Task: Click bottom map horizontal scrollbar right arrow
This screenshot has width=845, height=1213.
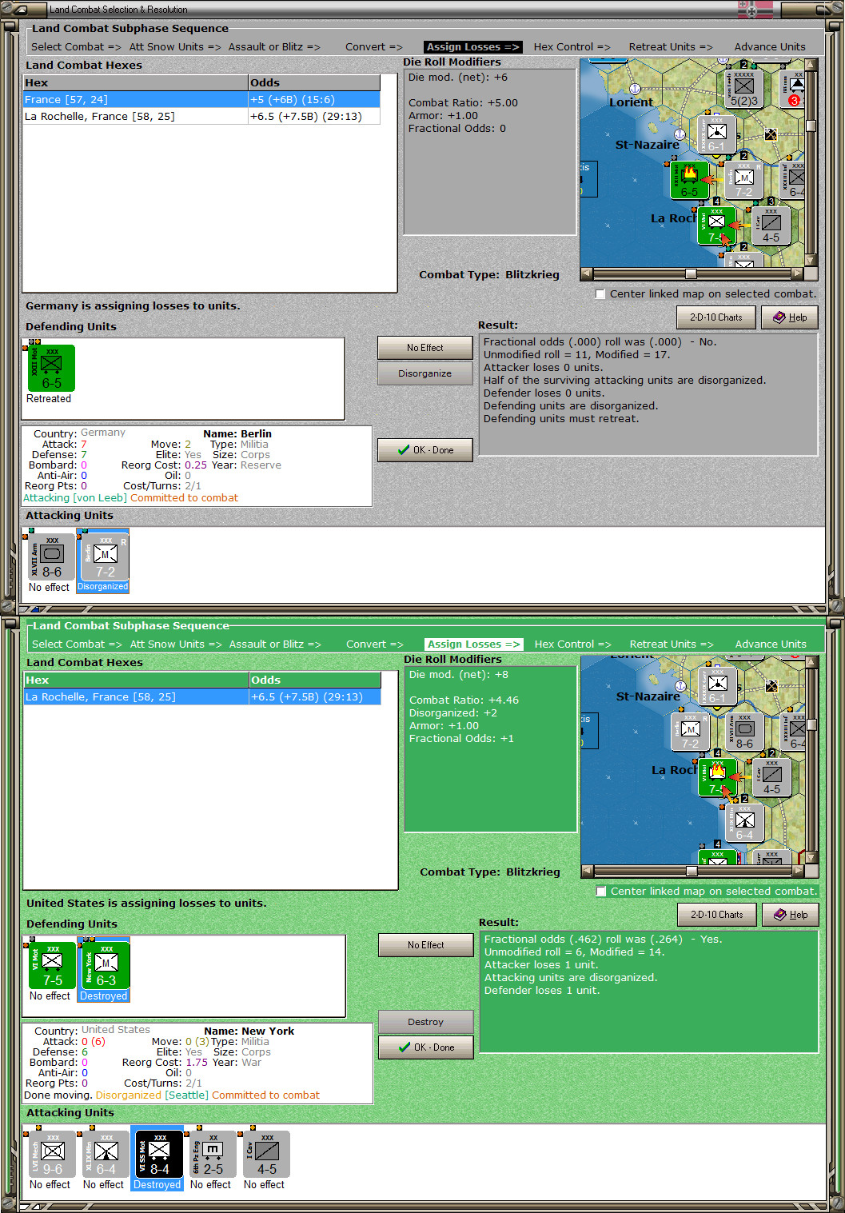Action: tap(798, 871)
